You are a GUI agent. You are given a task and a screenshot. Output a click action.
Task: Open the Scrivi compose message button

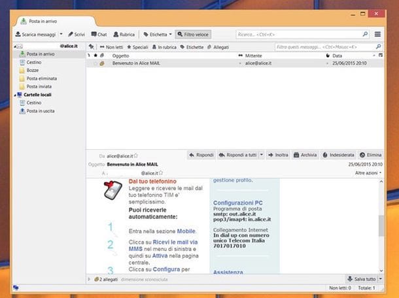tap(77, 34)
